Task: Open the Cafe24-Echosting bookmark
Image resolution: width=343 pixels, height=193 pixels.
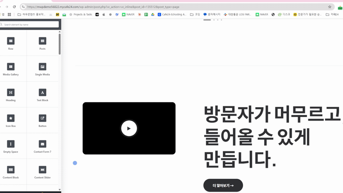Action: click(x=171, y=14)
